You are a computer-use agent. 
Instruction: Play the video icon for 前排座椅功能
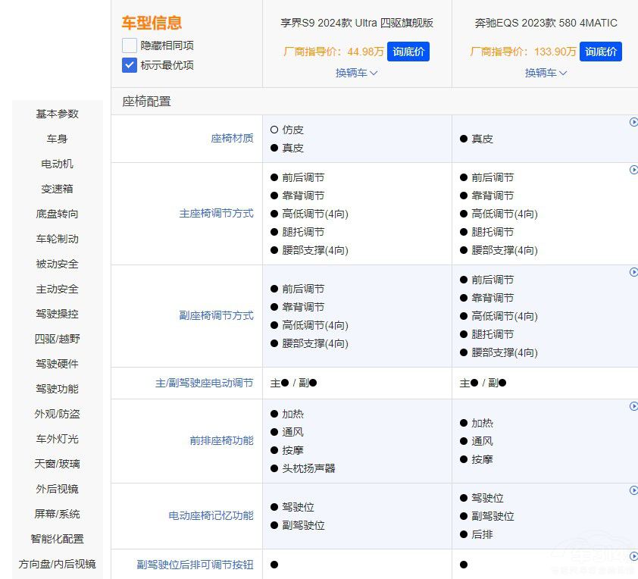click(633, 405)
